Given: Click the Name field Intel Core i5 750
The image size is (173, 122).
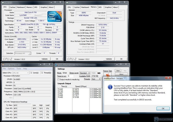Looking at the screenshot, I should (31, 12).
